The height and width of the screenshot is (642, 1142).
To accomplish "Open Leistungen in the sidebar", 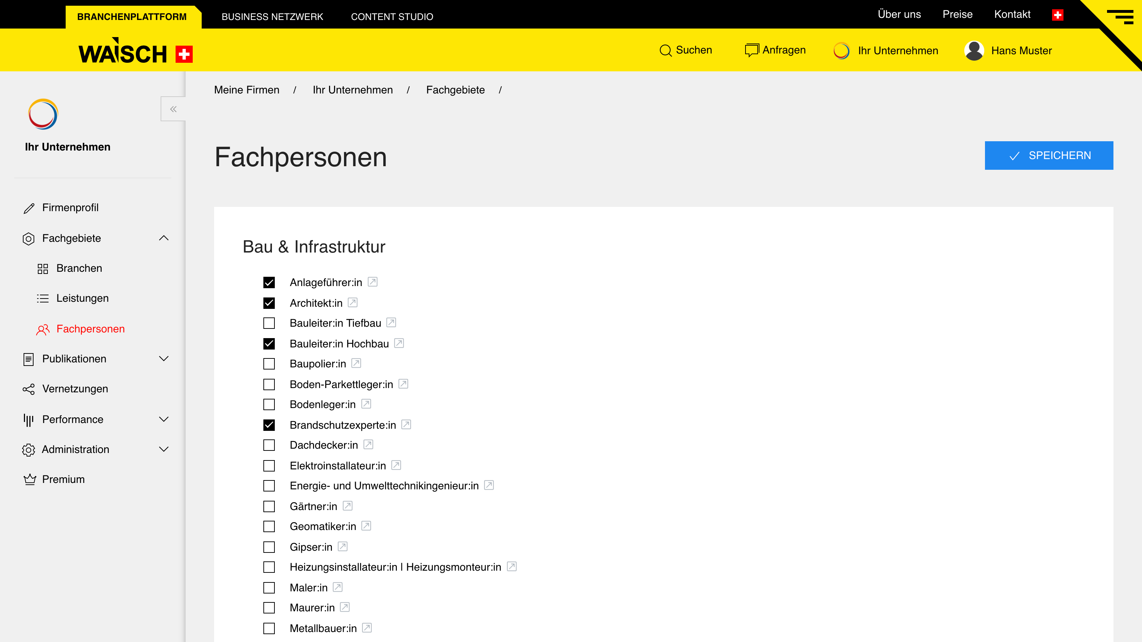I will 82,299.
